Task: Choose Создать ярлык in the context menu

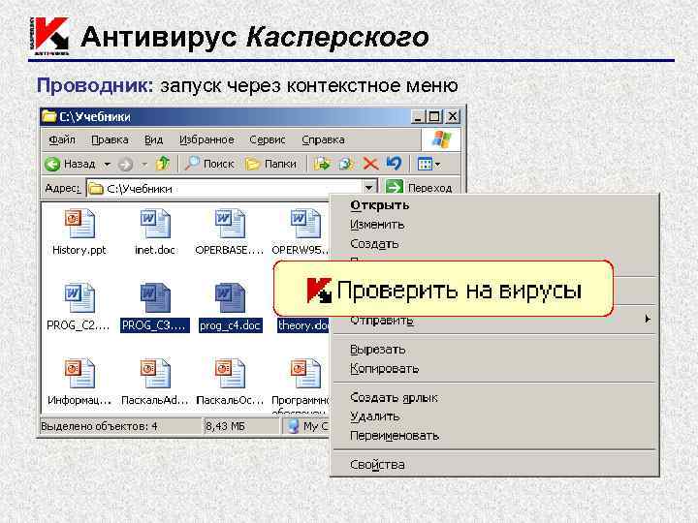Action: (494, 398)
